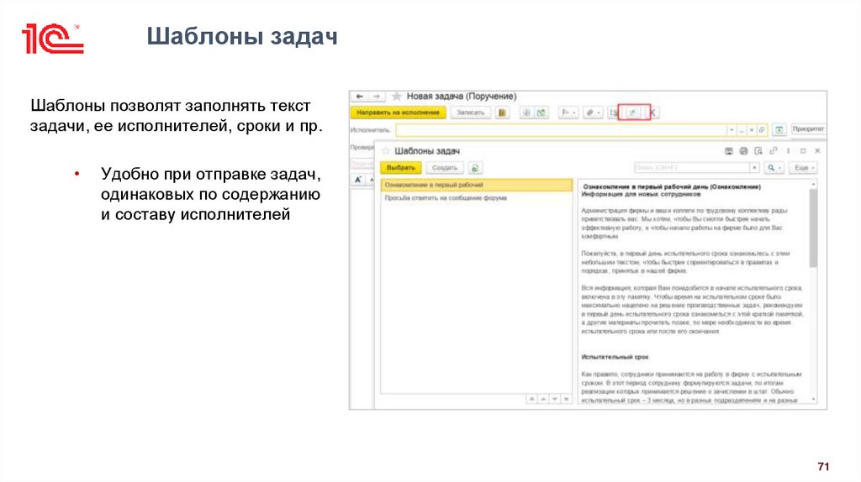The height and width of the screenshot is (482, 861).
Task: Click the preview pane vertical scrollbar thumb
Action: [813, 228]
